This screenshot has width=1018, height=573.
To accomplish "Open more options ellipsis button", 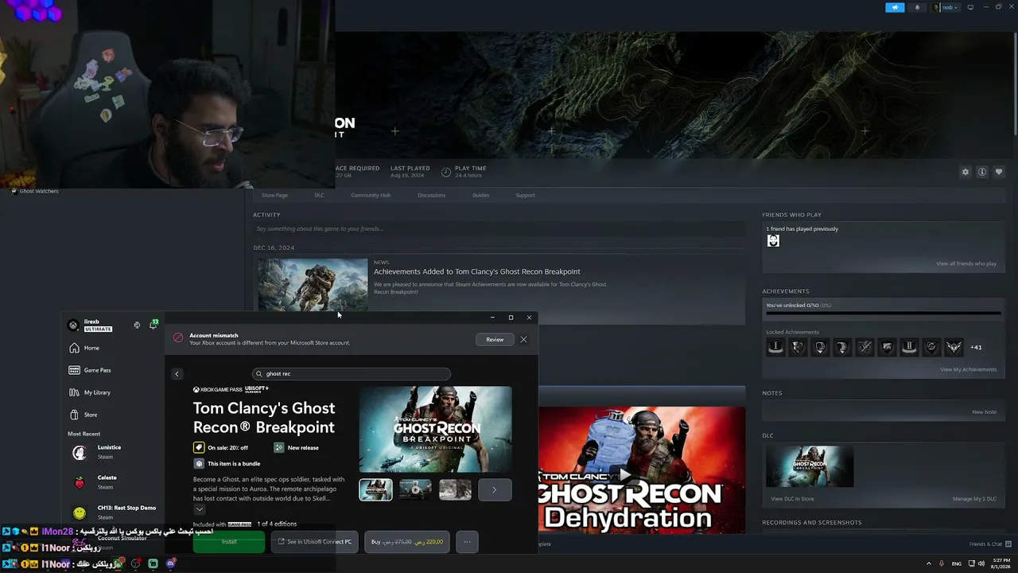I will click(467, 542).
